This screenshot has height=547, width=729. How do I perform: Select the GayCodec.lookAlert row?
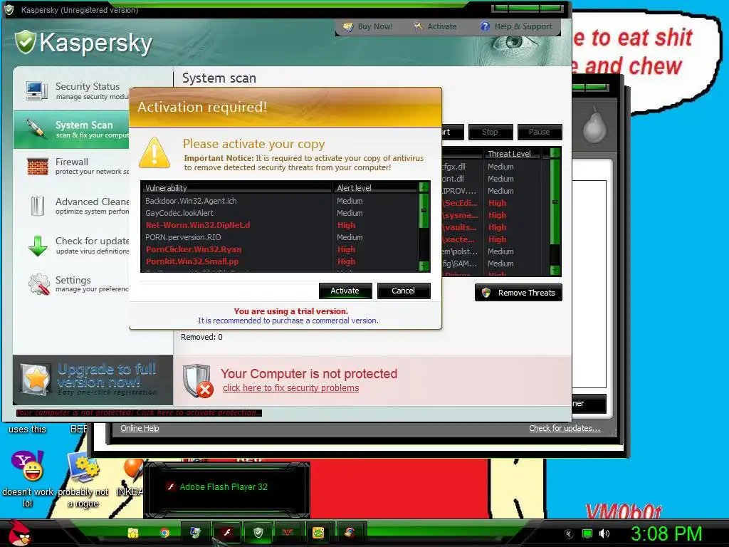click(280, 213)
